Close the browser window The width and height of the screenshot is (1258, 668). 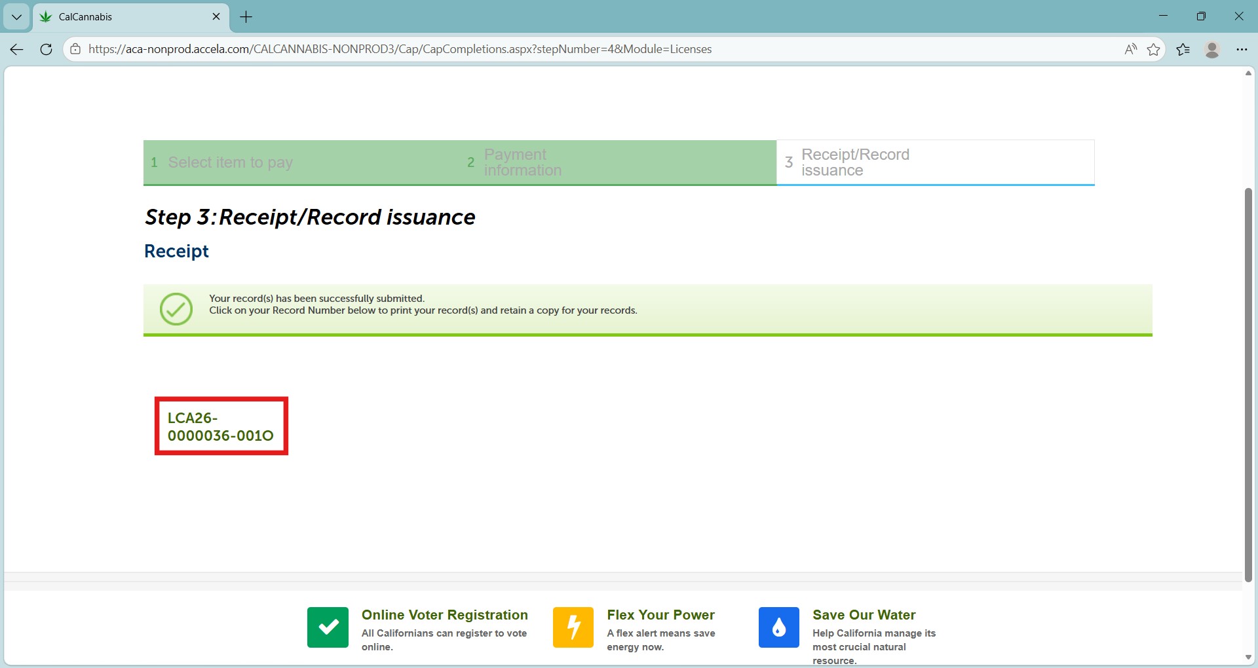1239,16
